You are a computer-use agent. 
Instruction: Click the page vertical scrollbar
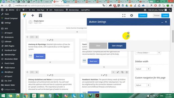pyautogui.click(x=173, y=36)
